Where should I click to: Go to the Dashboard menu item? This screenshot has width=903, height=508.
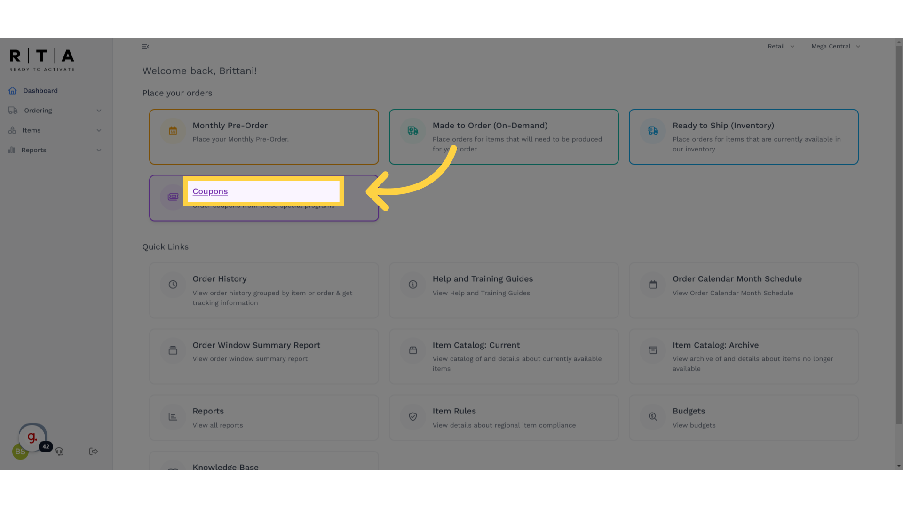click(x=40, y=91)
